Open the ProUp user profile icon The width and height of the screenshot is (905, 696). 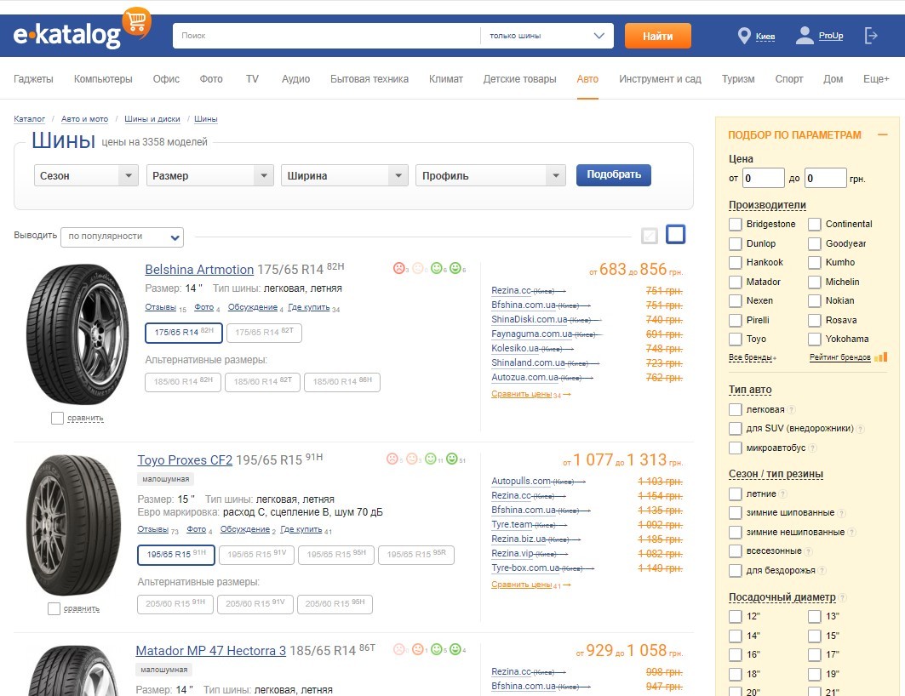pos(805,36)
